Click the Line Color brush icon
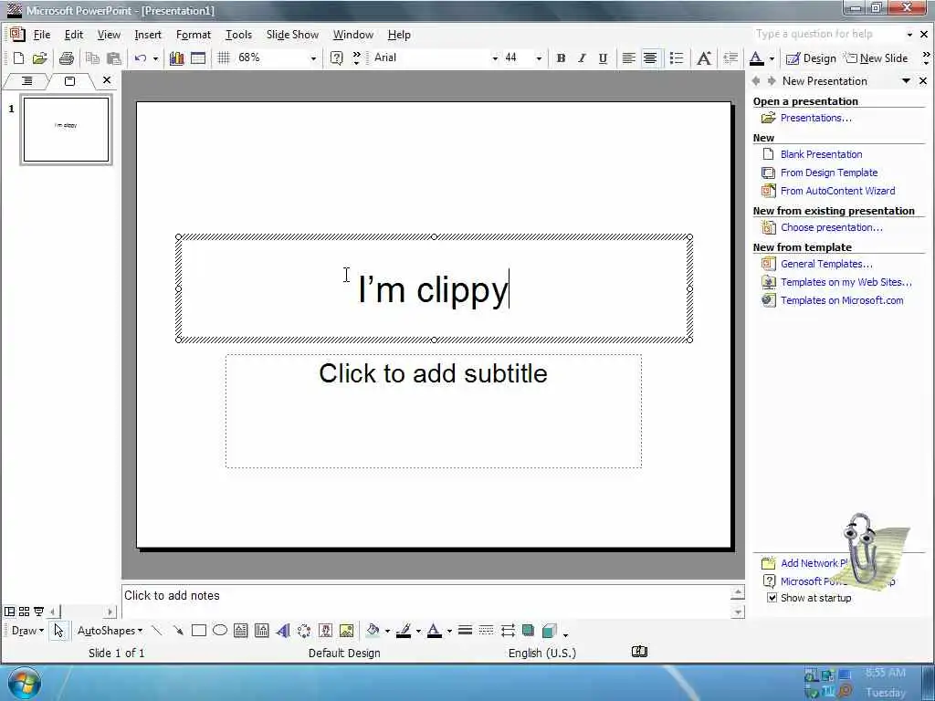 pos(404,631)
